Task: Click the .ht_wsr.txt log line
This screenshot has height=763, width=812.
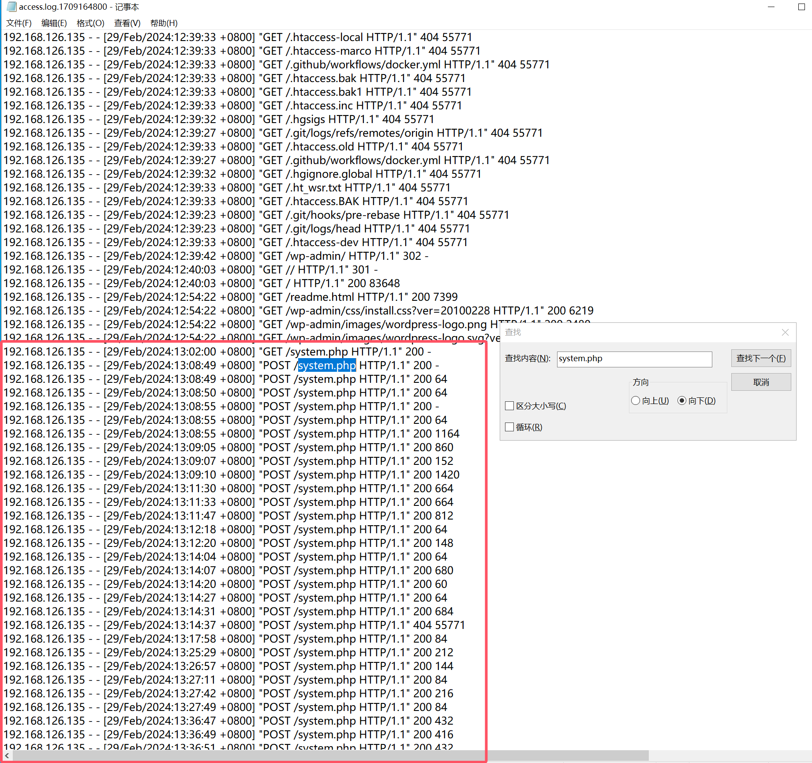Action: [227, 188]
